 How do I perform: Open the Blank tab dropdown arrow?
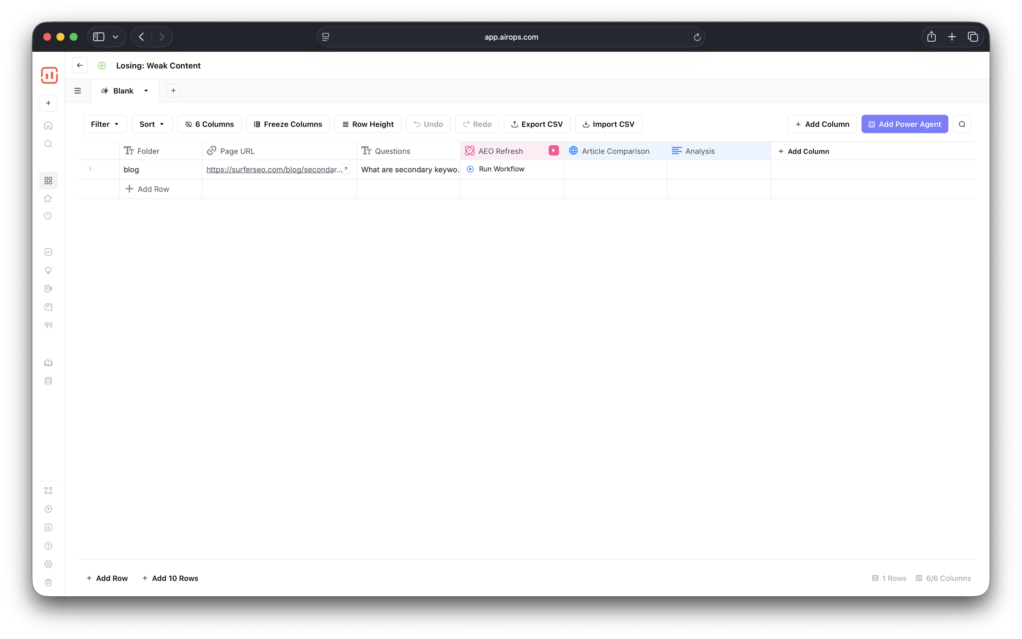click(x=146, y=91)
